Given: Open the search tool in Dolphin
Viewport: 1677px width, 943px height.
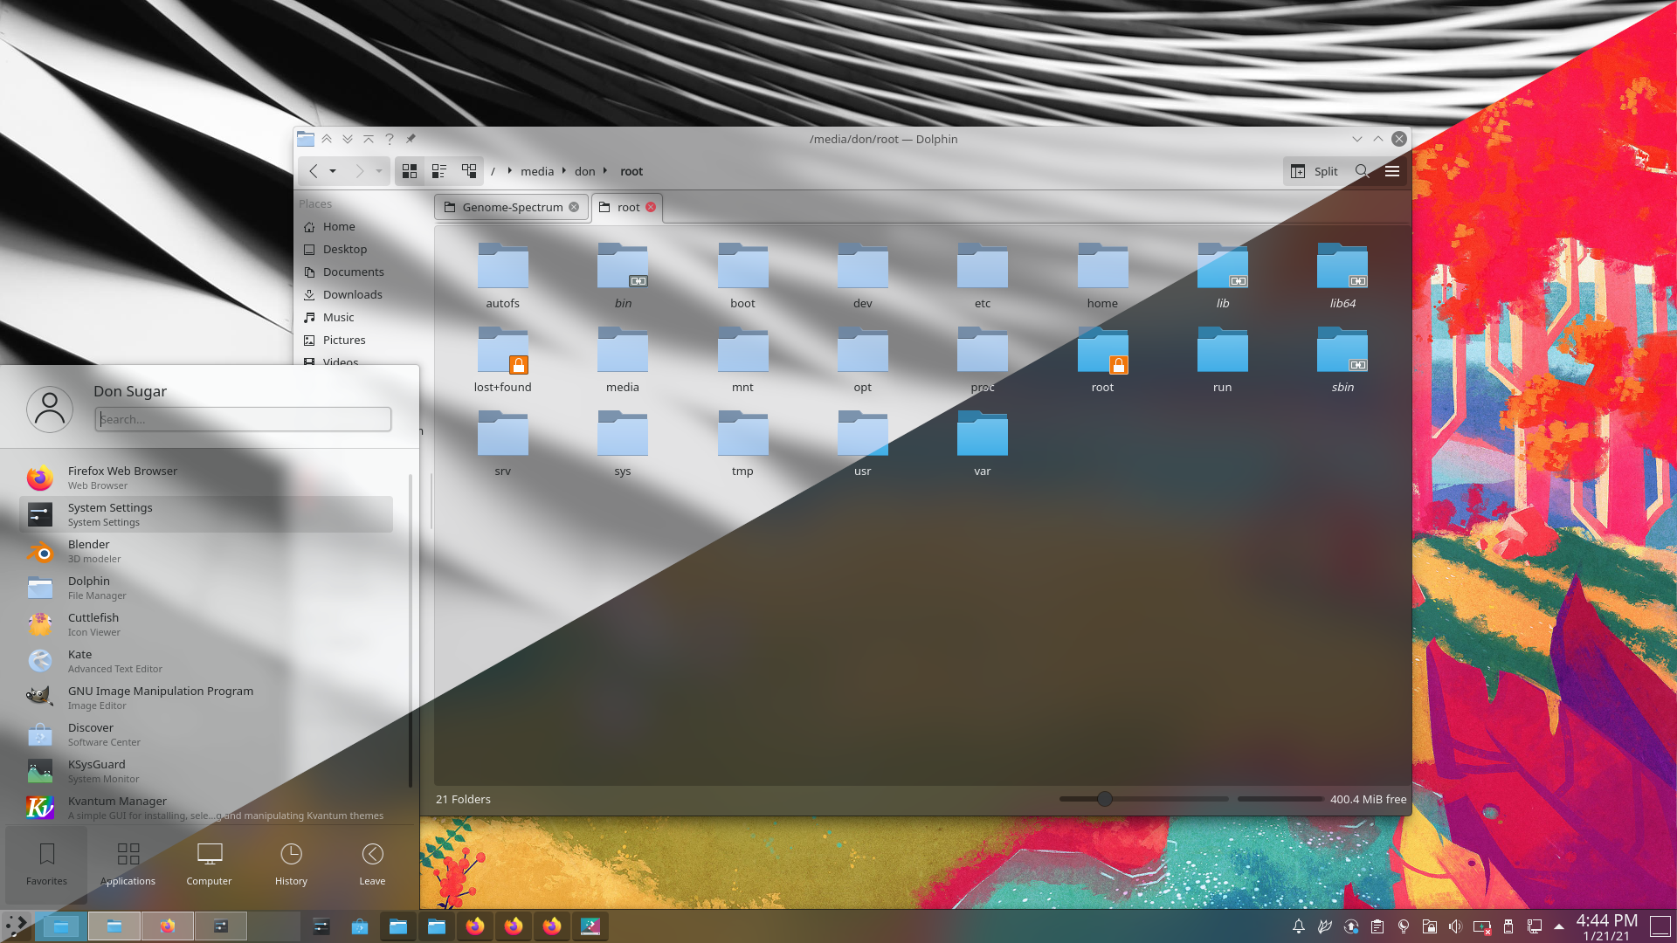Looking at the screenshot, I should (1362, 171).
